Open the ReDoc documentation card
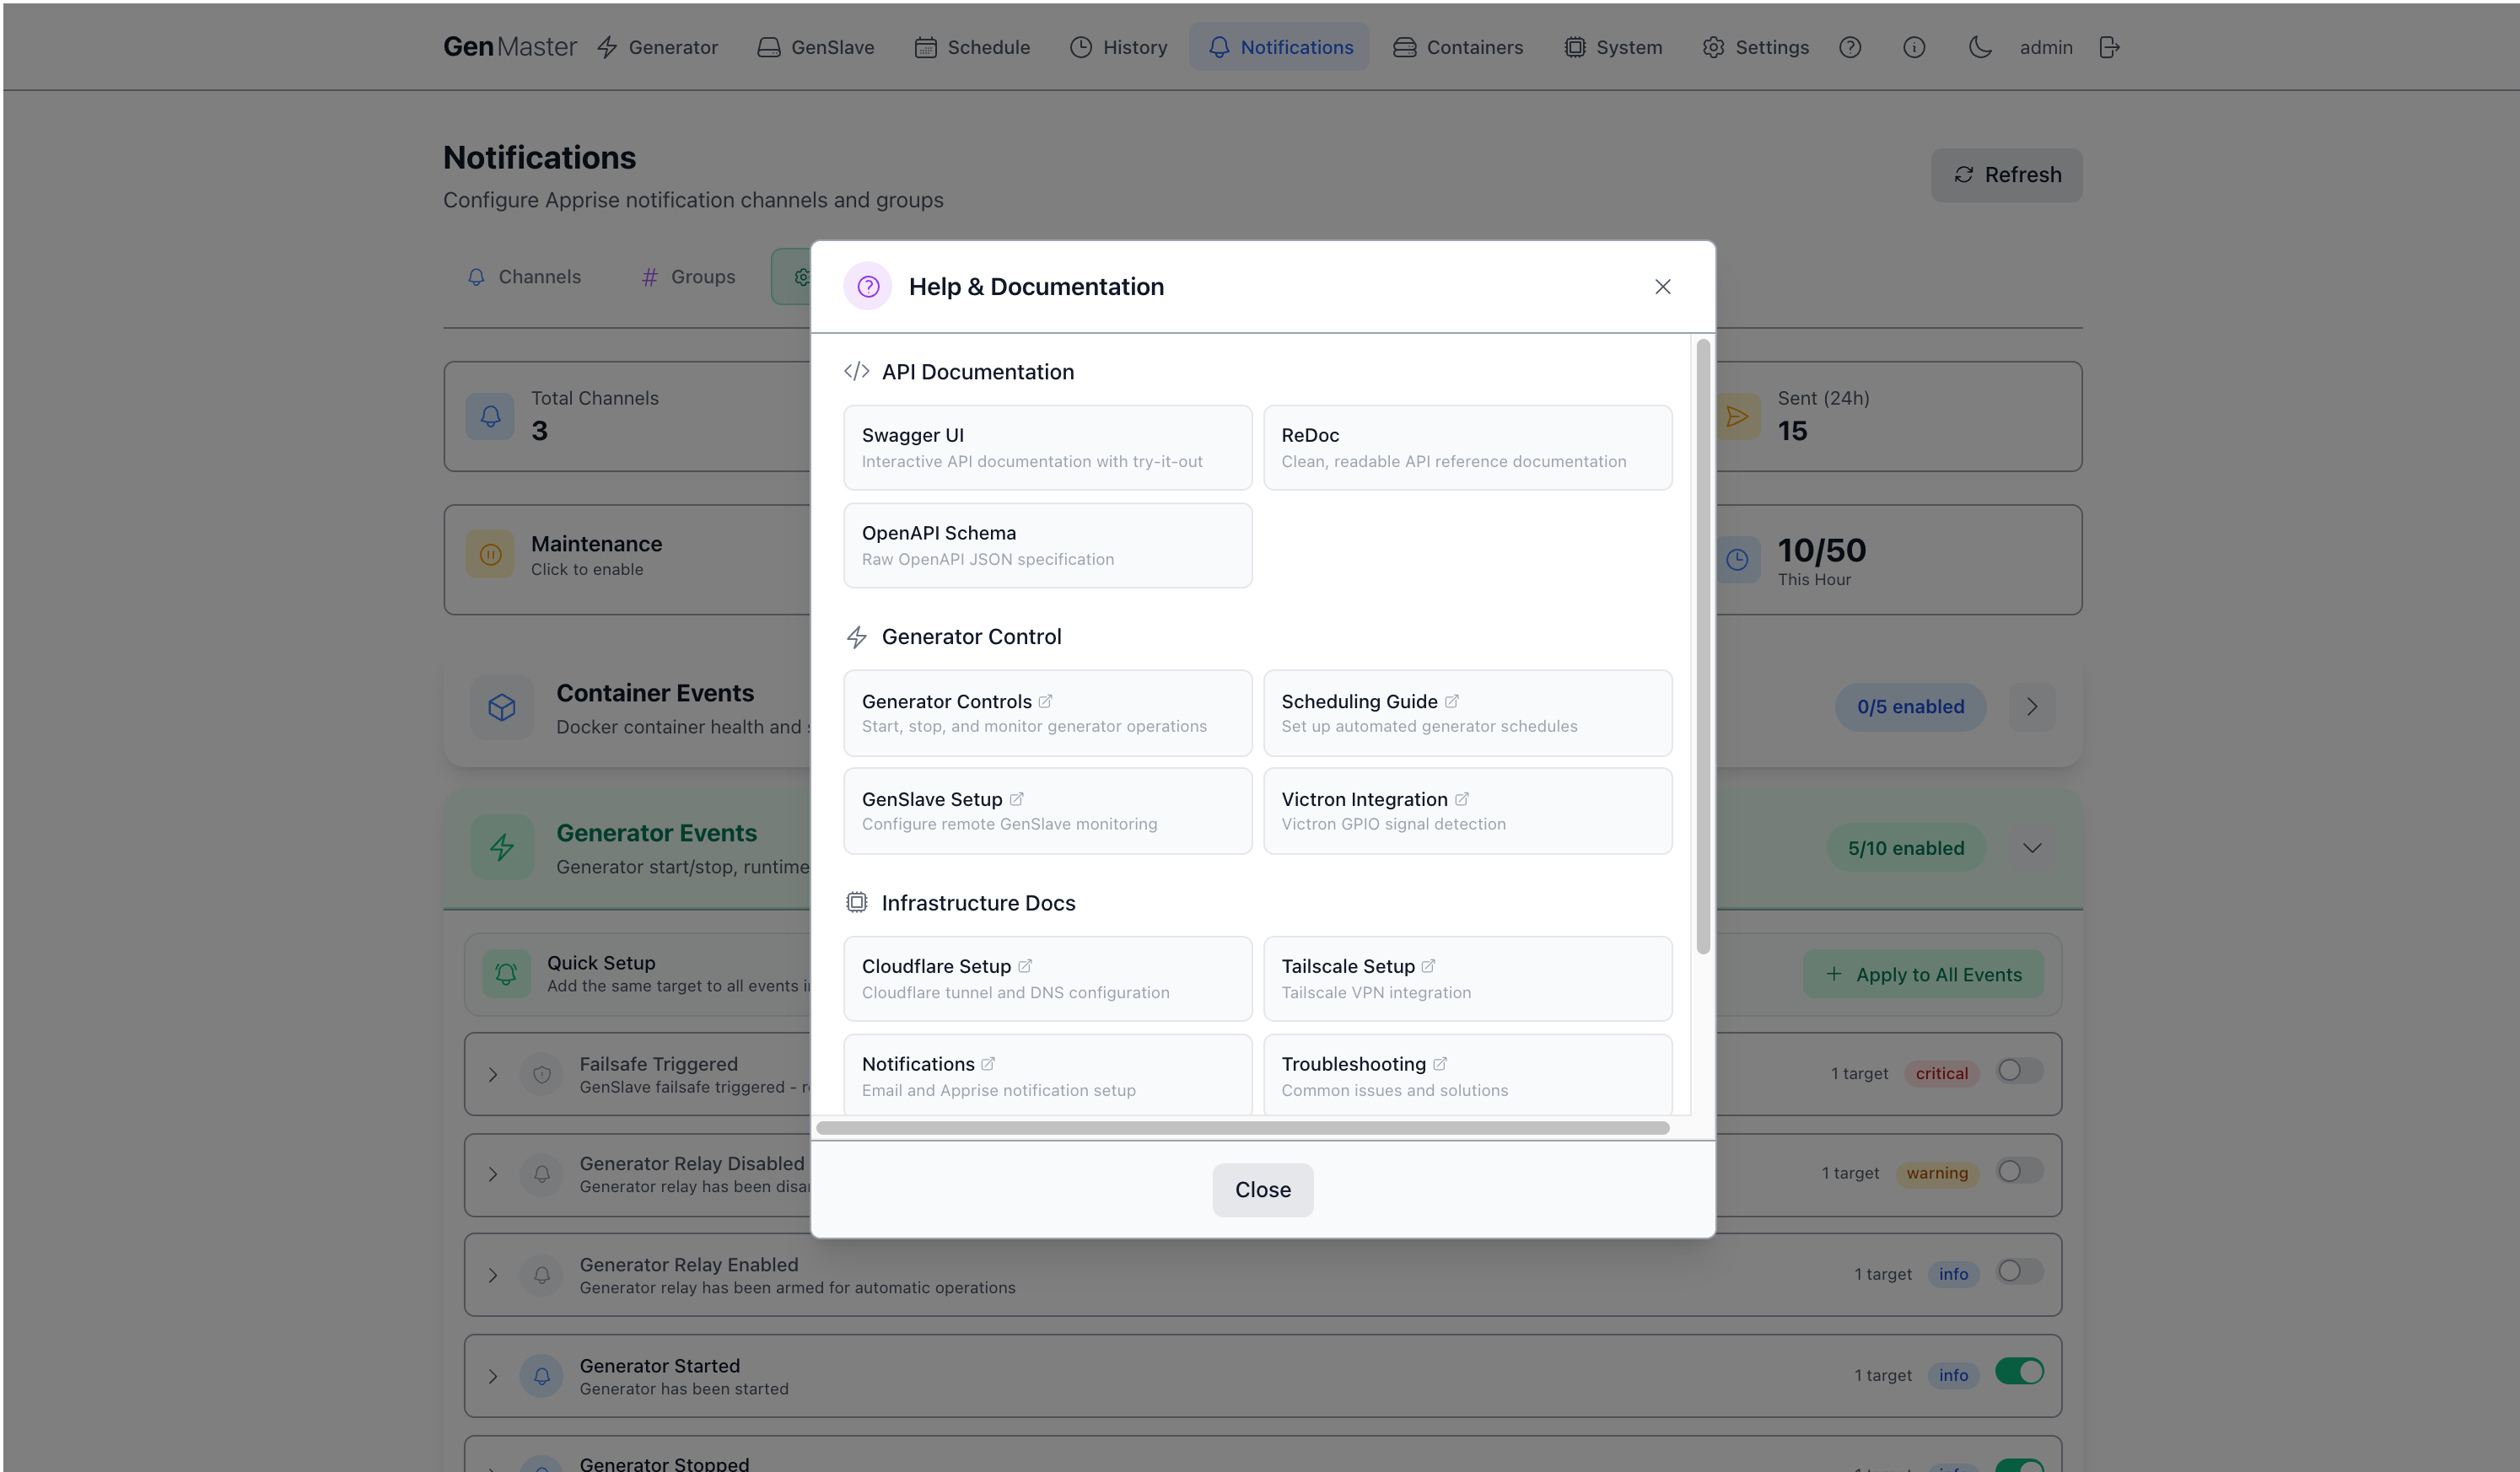 (x=1468, y=448)
